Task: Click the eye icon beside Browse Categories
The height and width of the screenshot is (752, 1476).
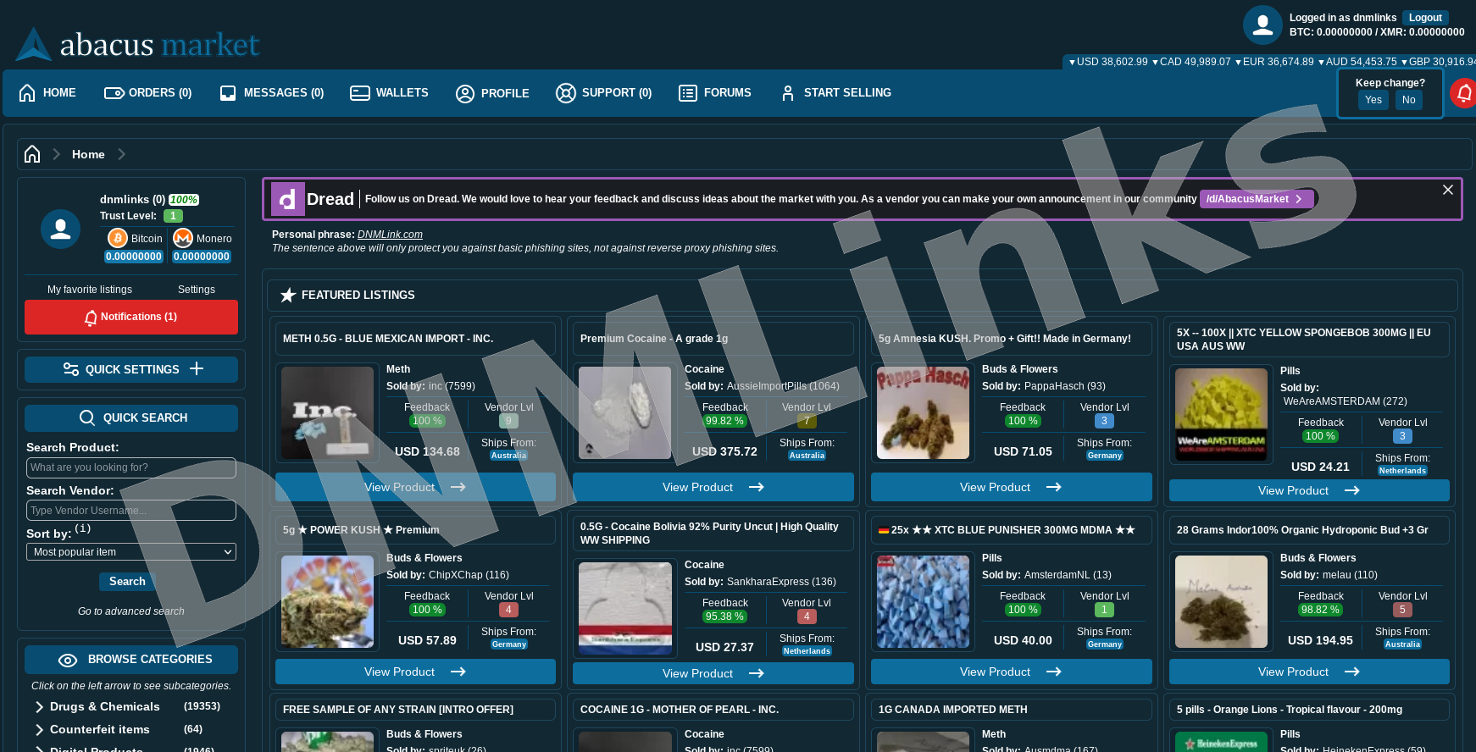Action: (68, 660)
